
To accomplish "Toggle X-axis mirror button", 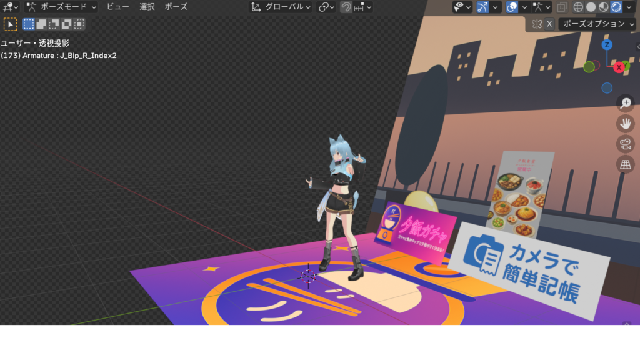I will pos(549,24).
